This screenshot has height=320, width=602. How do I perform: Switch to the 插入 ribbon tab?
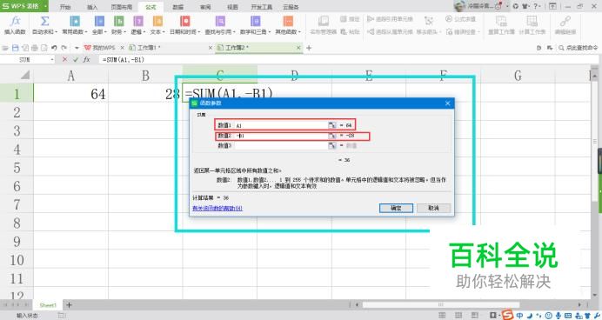click(92, 7)
